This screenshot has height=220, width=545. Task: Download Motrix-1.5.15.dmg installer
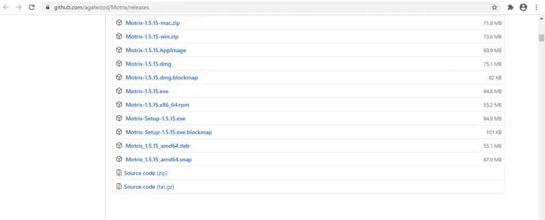point(148,64)
